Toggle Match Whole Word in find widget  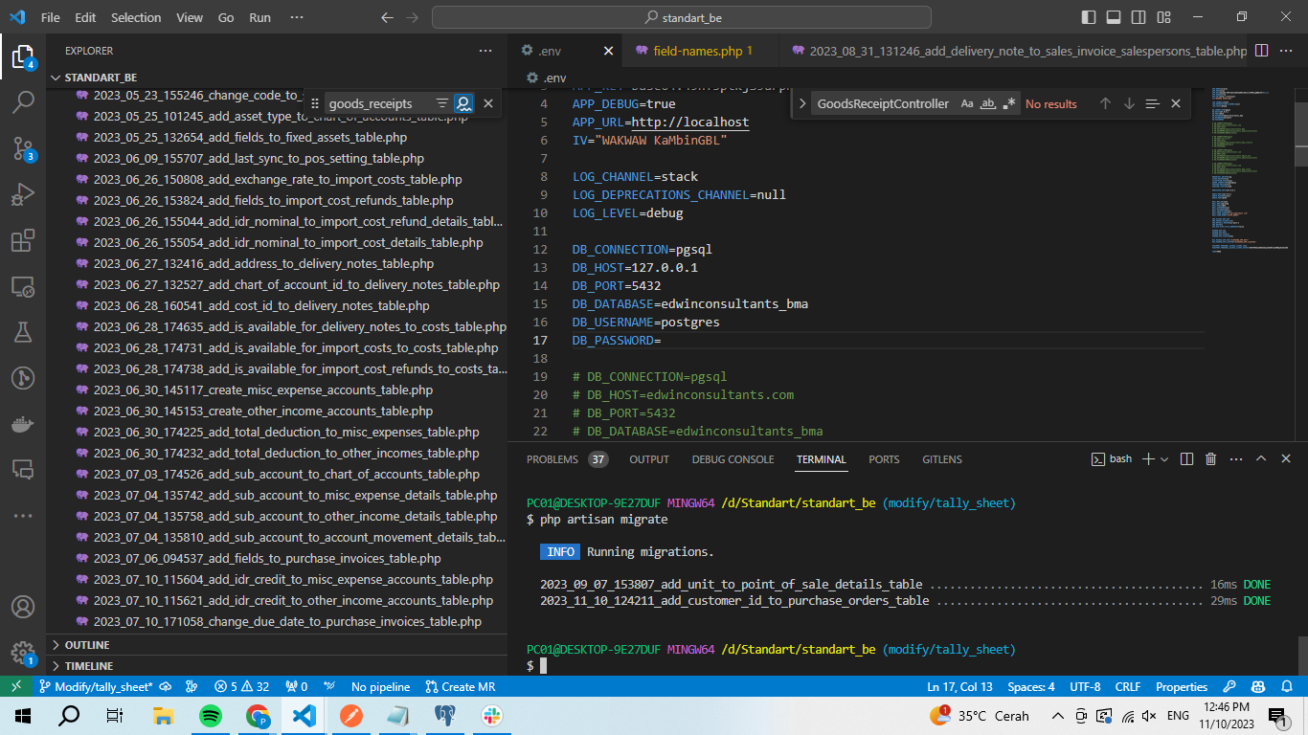(x=988, y=103)
